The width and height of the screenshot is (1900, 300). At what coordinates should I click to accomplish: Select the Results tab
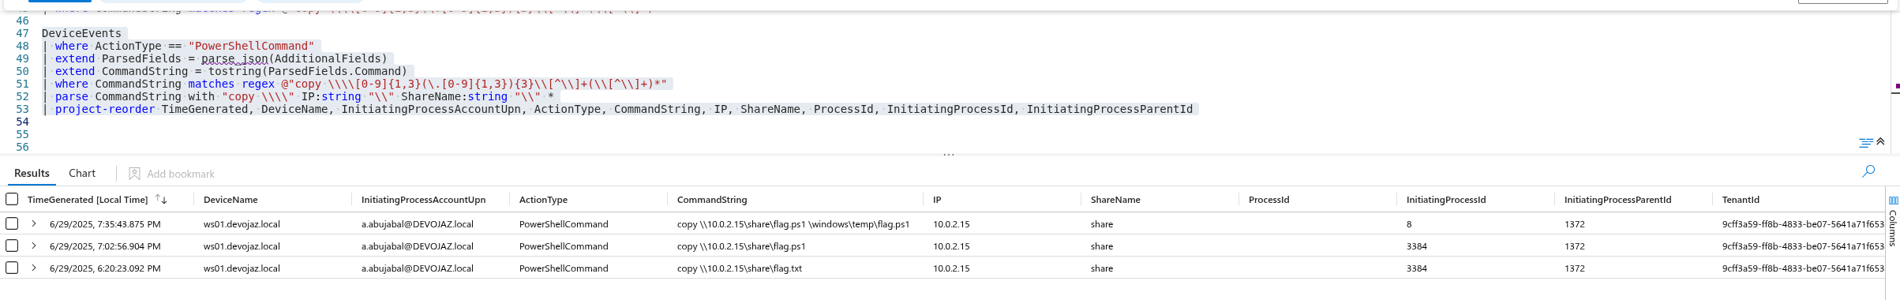(32, 173)
